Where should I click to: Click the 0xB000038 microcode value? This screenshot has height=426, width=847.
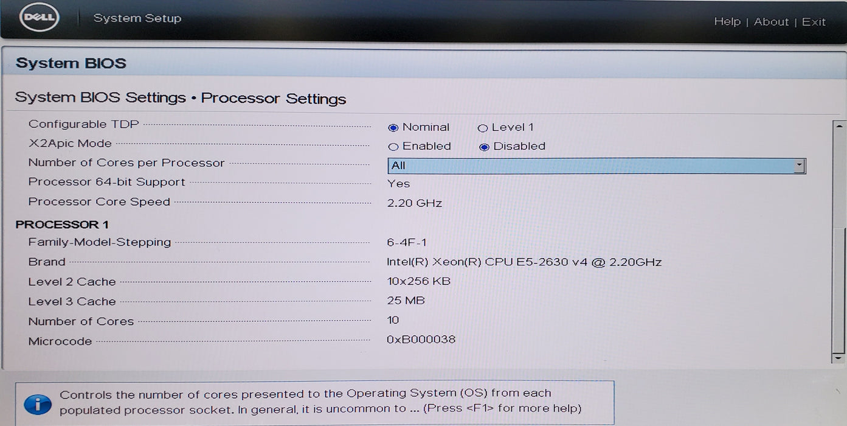pos(421,340)
